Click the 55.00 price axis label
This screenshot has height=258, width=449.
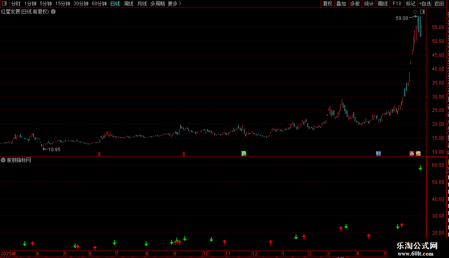pos(438,27)
